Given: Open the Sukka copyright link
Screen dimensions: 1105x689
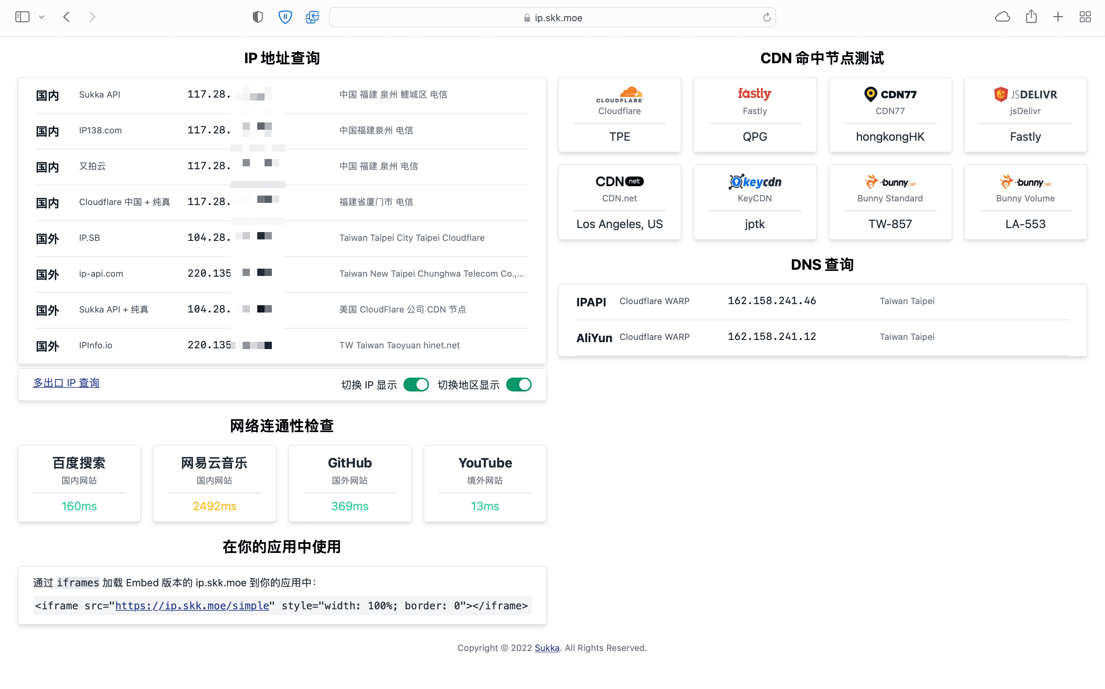Looking at the screenshot, I should (547, 648).
